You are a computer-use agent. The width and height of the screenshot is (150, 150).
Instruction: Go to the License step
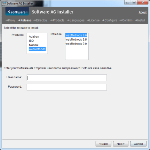pyautogui.click(x=93, y=20)
